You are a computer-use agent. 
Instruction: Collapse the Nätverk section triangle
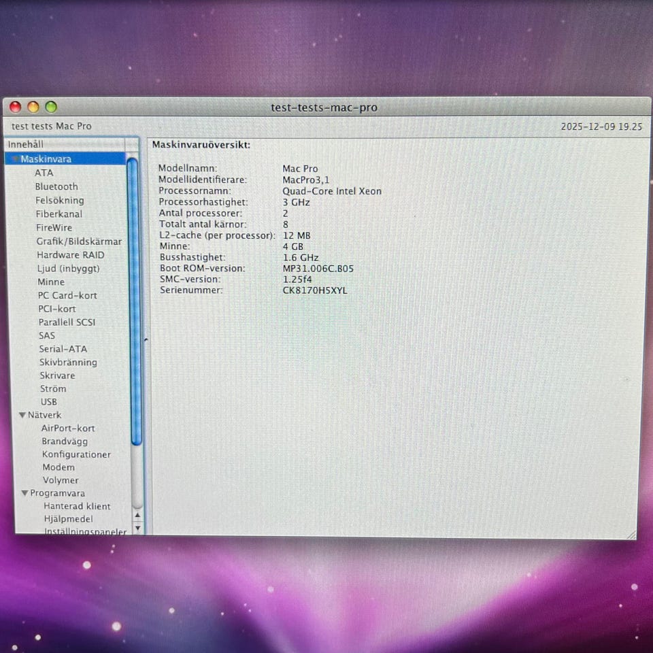point(22,415)
